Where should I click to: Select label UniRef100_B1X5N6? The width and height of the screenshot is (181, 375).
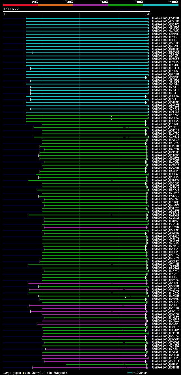166,296
